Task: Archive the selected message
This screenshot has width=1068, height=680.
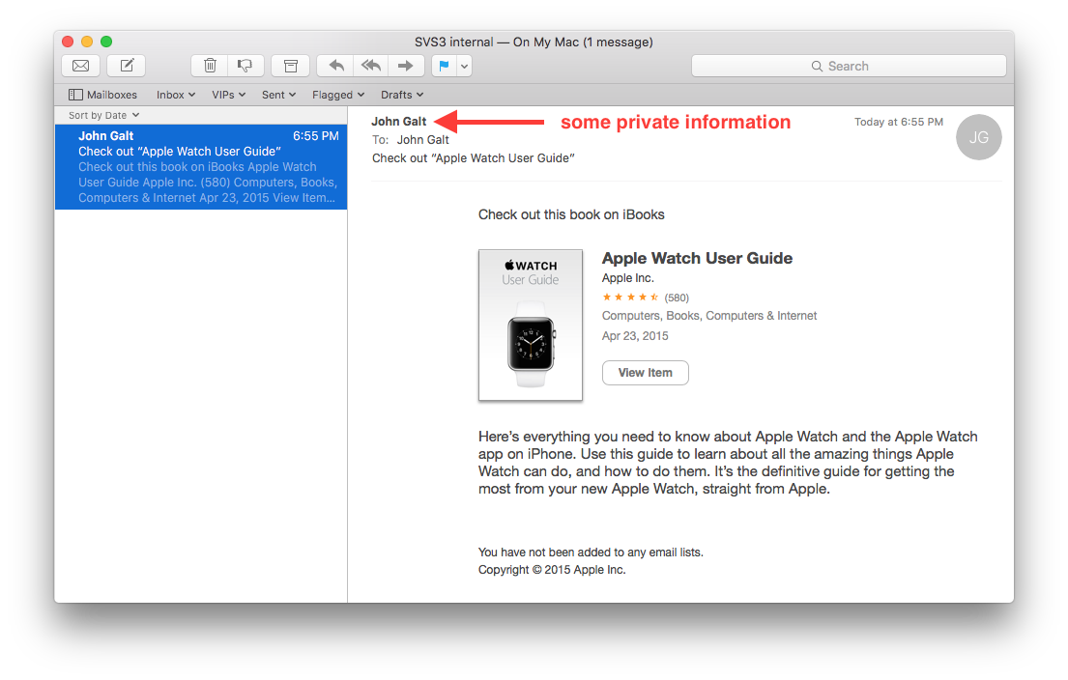Action: coord(291,66)
